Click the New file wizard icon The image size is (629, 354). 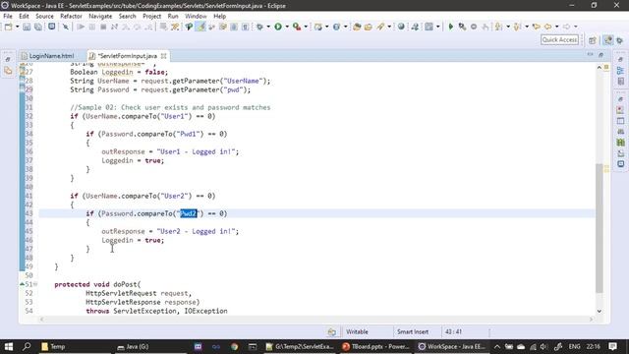pyautogui.click(x=9, y=27)
